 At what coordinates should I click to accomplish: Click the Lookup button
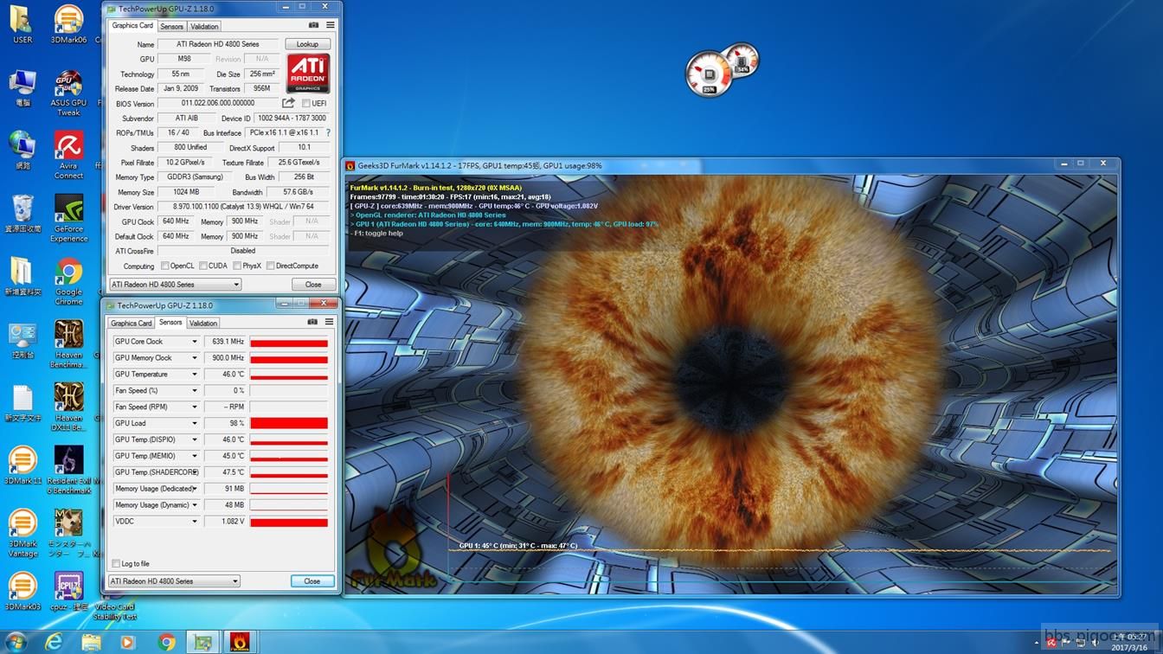coord(307,44)
